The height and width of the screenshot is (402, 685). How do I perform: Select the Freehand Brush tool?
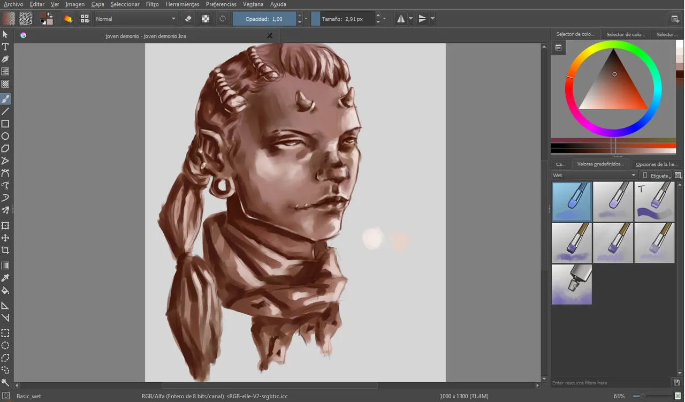pyautogui.click(x=5, y=99)
